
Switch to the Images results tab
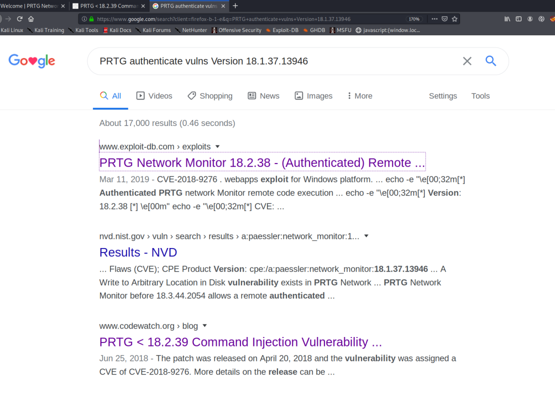point(313,96)
